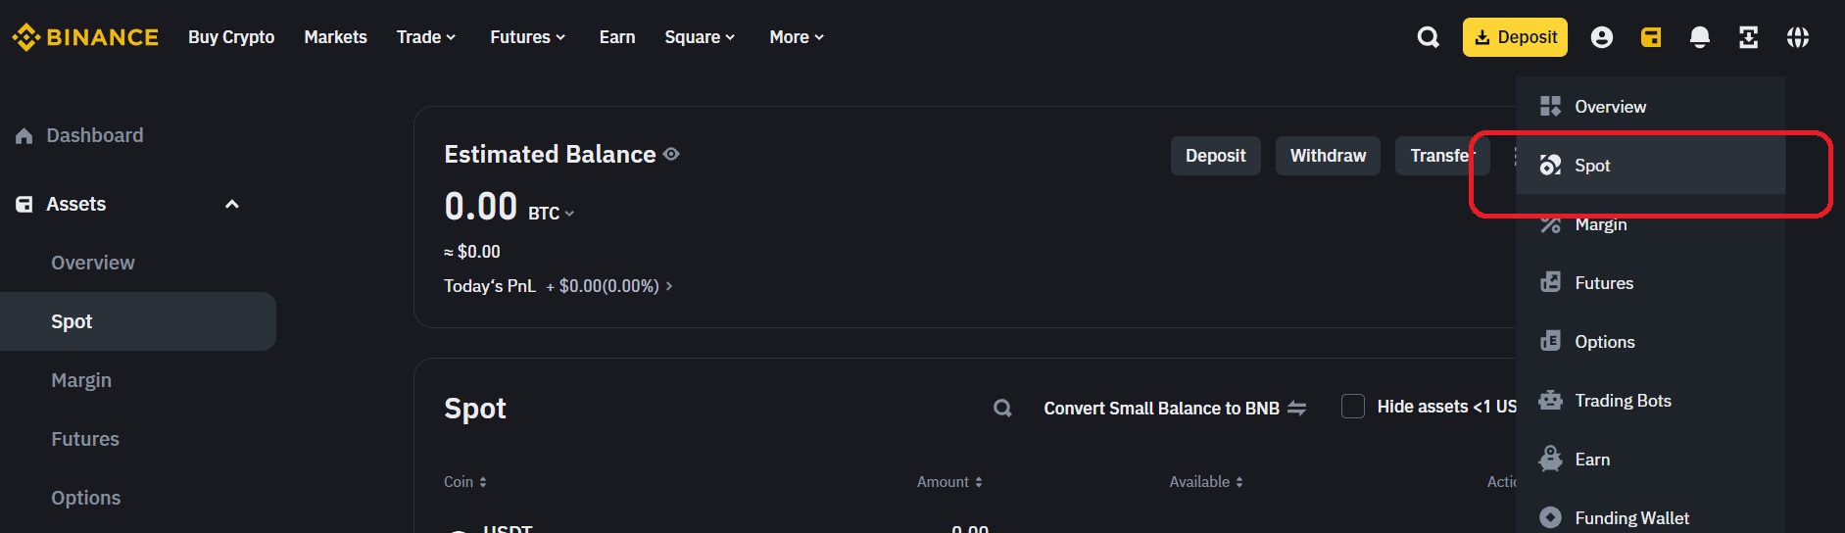Open the user profile icon
Viewport: 1845px width, 533px height.
pos(1602,37)
